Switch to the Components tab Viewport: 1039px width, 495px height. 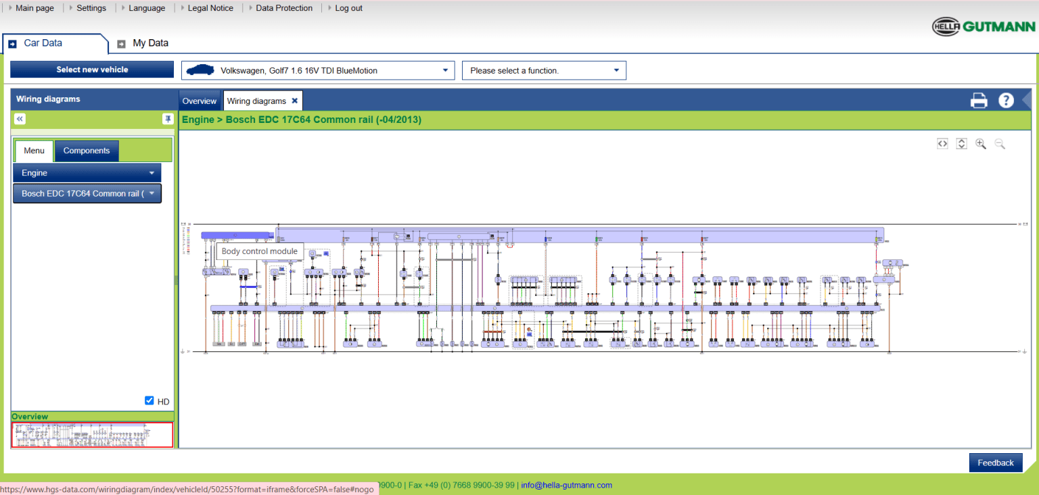pyautogui.click(x=87, y=151)
